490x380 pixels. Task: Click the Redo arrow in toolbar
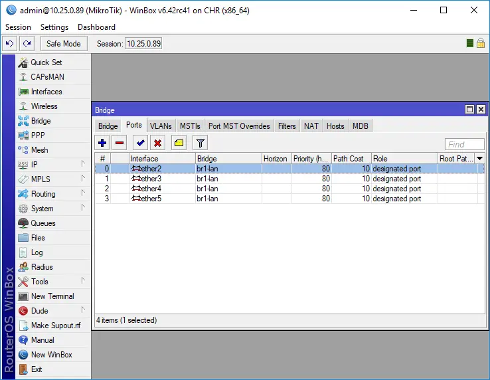[27, 43]
